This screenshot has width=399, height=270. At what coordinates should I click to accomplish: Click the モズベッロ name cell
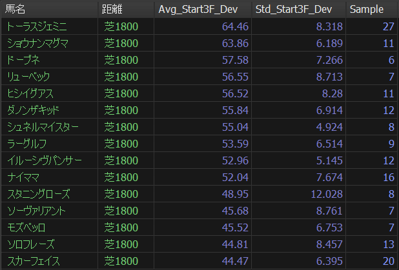(x=49, y=227)
